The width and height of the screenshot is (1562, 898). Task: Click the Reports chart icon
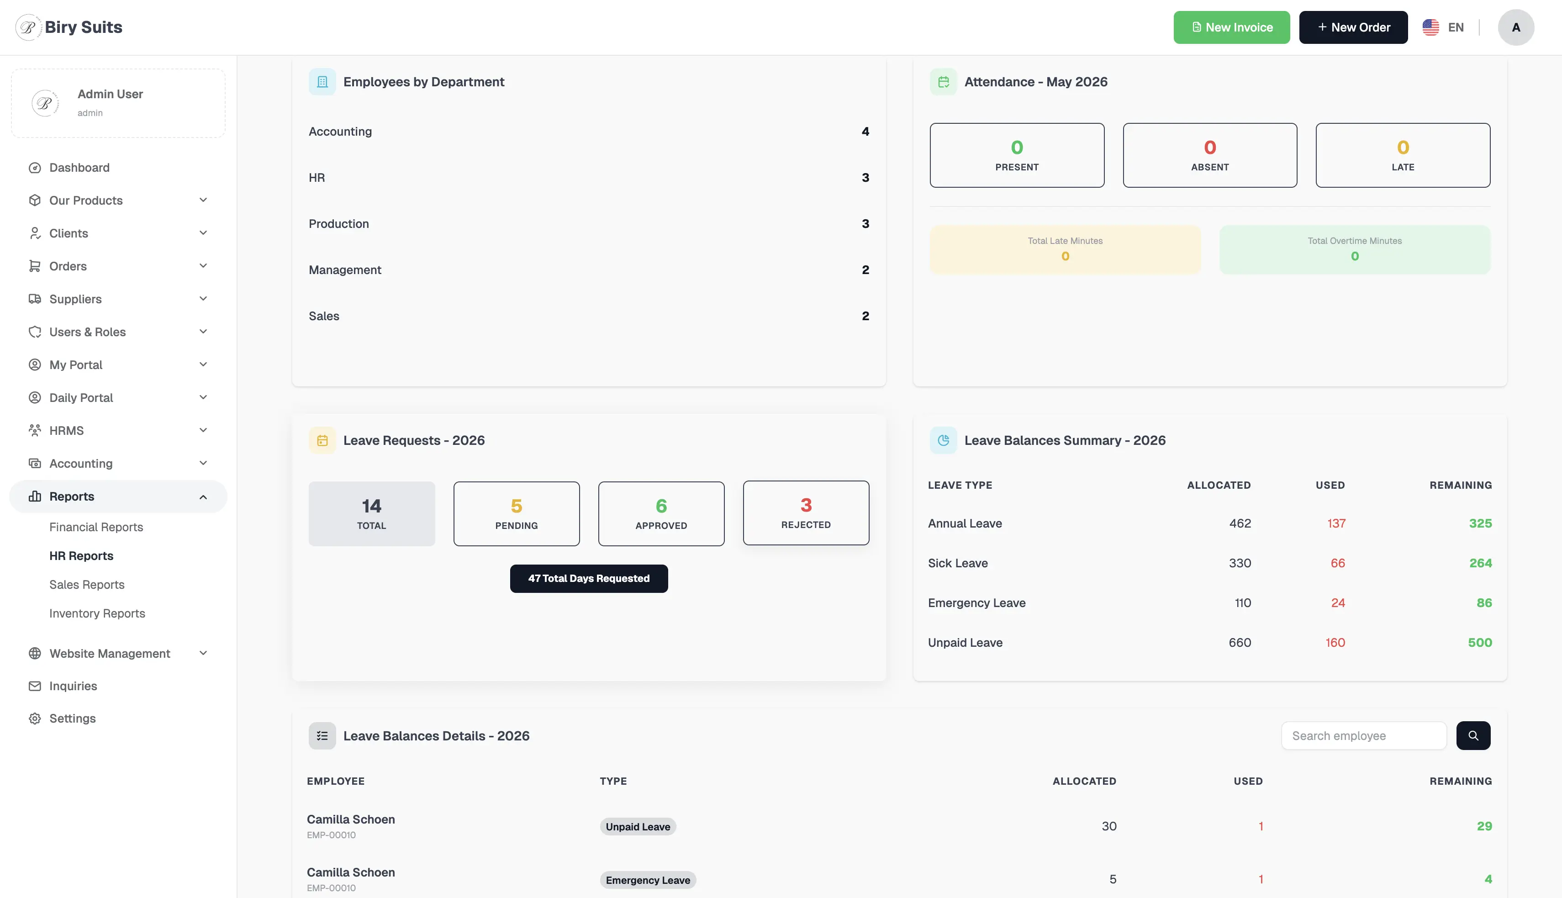coord(35,497)
